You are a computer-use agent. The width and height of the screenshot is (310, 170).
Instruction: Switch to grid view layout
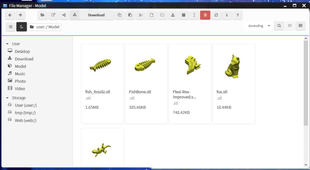click(290, 26)
